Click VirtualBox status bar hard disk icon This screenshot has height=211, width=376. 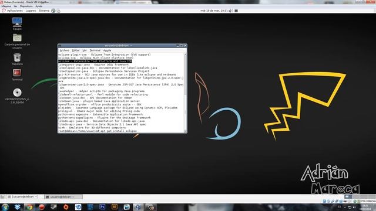pos(324,201)
